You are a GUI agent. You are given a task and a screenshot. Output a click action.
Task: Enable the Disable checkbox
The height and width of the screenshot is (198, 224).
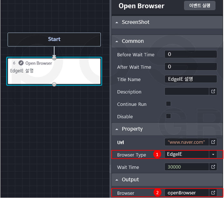(168, 116)
